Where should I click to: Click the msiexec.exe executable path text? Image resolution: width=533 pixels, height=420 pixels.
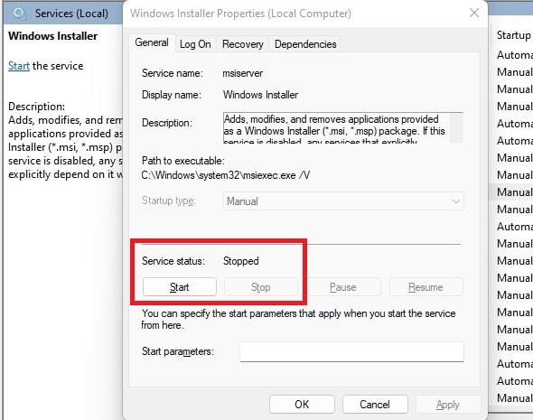[x=225, y=175]
